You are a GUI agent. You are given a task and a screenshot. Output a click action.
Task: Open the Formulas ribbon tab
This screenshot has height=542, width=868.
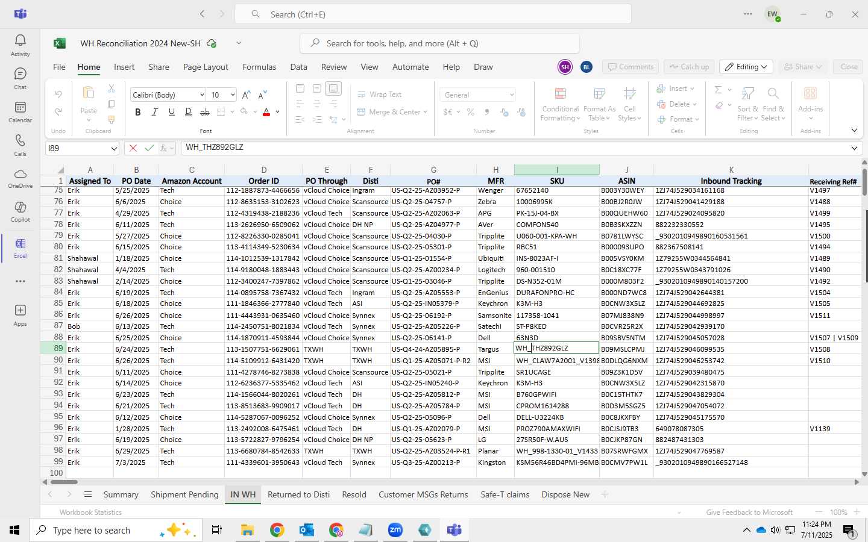259,67
